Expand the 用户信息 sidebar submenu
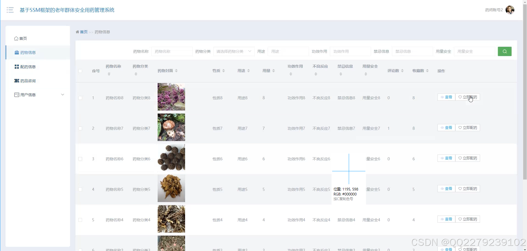The width and height of the screenshot is (527, 251). [x=38, y=95]
